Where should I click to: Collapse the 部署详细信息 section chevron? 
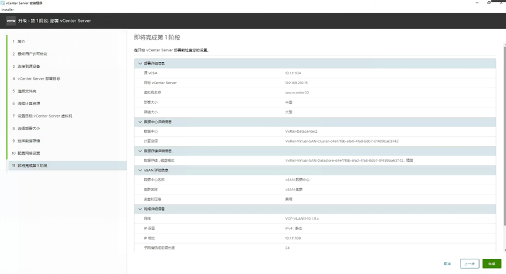click(x=140, y=64)
